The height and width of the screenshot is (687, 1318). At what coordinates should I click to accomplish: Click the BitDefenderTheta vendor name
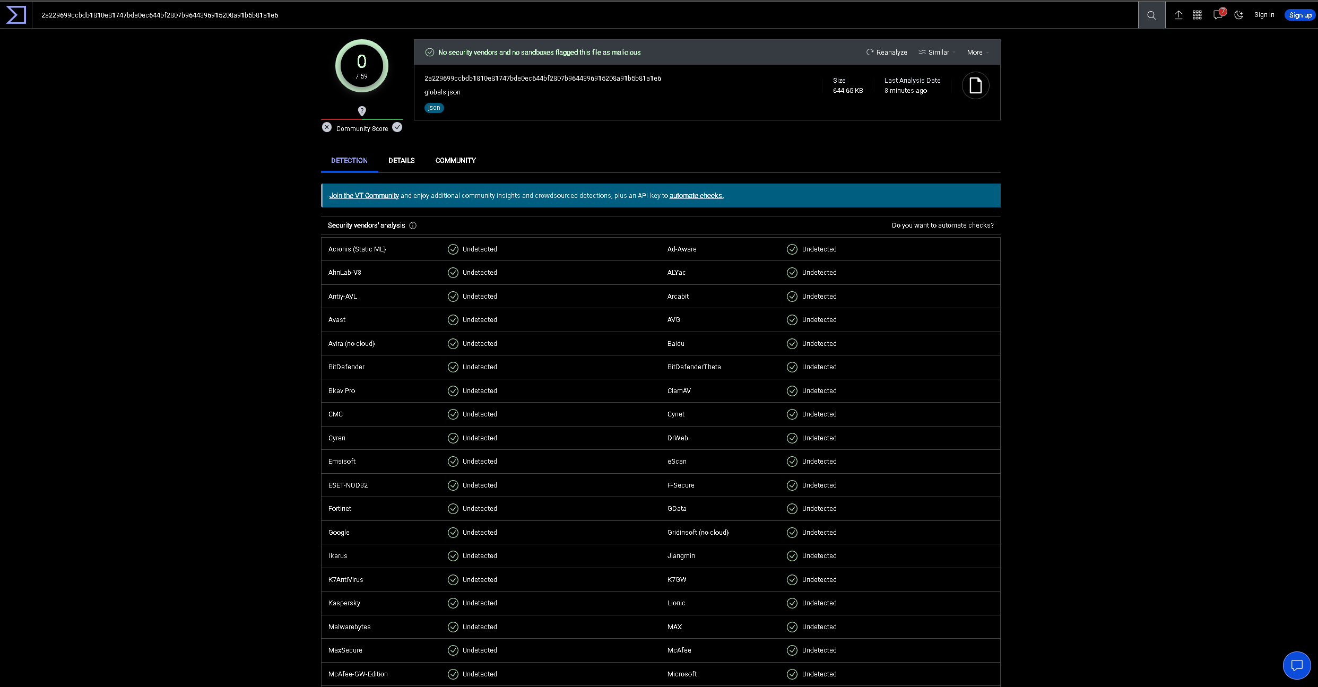pos(693,367)
